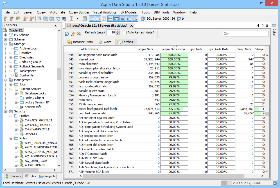Click the Servers panel maximize icon
This screenshot has height=188, width=280.
click(57, 25)
